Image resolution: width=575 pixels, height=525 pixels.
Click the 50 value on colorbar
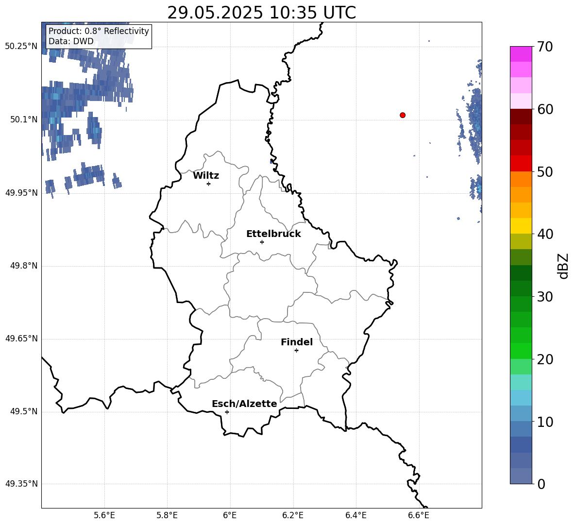545,171
